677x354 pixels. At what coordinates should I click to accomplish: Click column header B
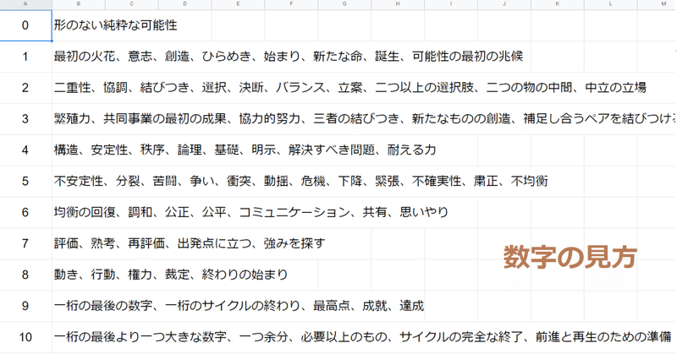click(79, 4)
